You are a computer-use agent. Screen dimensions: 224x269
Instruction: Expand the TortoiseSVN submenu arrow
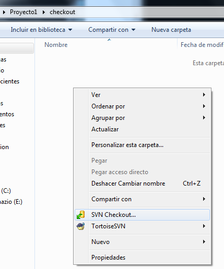click(x=204, y=226)
